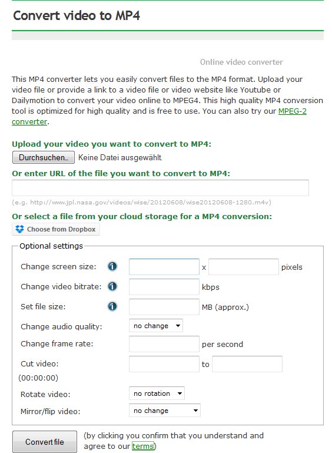Click info icon beside Set file size

click(x=112, y=306)
